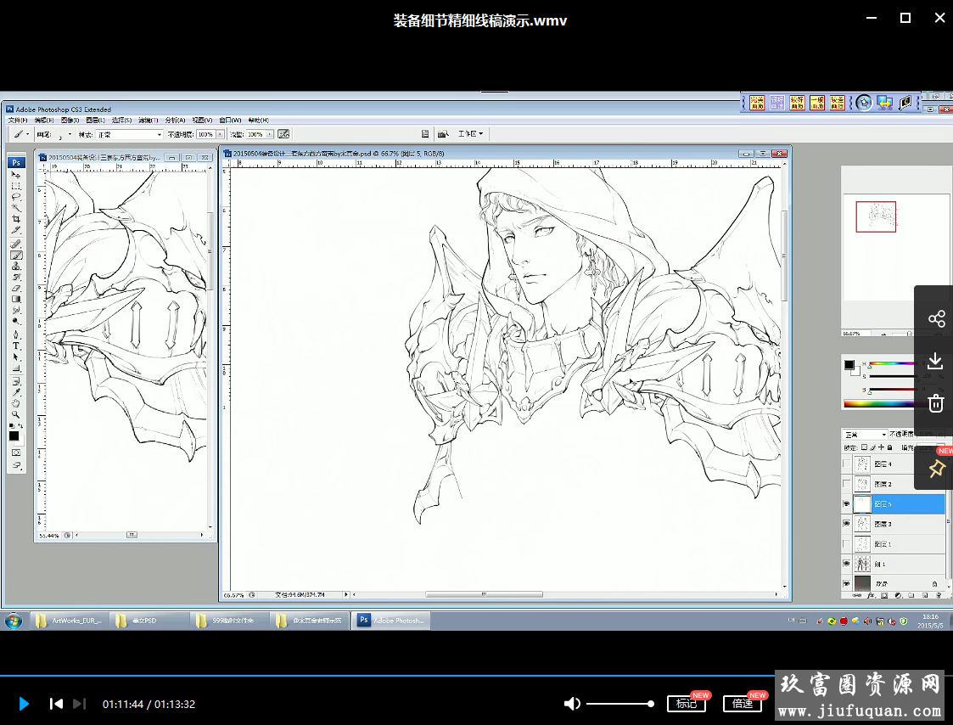
Task: Click the 倍速 playback speed button
Action: click(x=742, y=704)
